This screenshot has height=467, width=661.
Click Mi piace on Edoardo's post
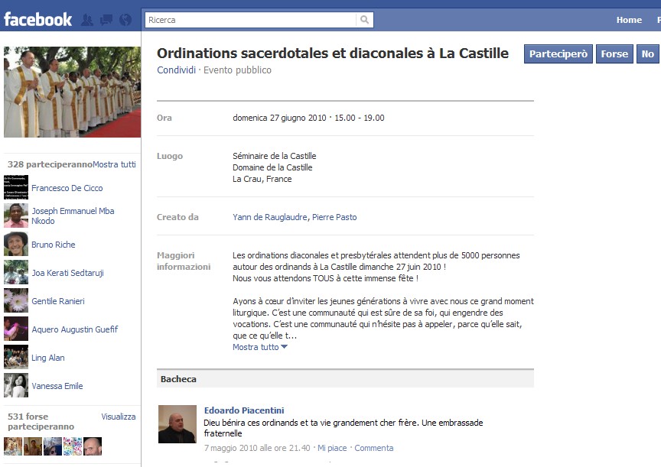(x=332, y=448)
